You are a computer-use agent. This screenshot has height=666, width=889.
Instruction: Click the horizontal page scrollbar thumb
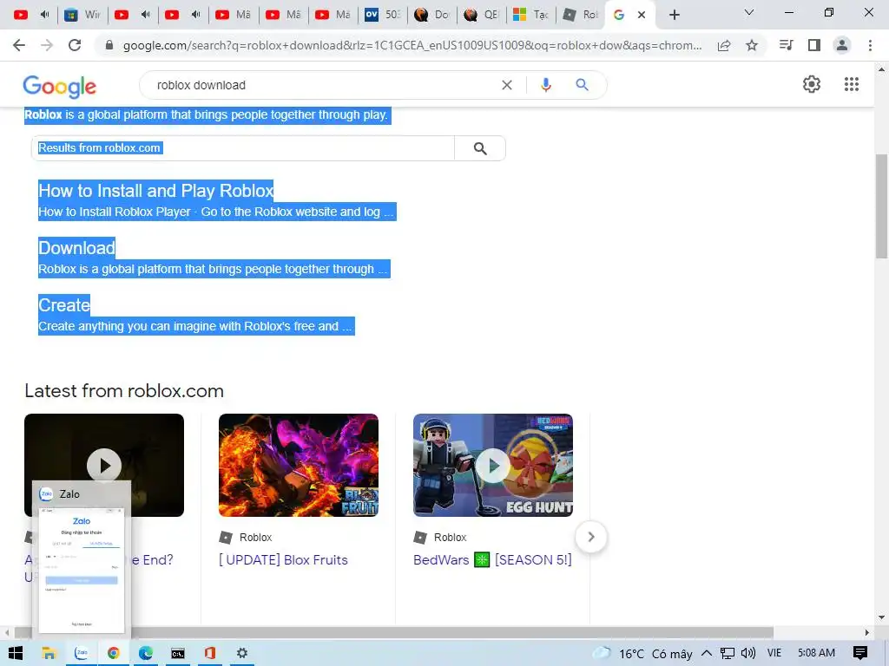(x=394, y=632)
